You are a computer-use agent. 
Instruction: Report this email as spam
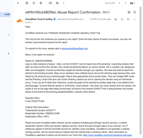click(34, 3)
